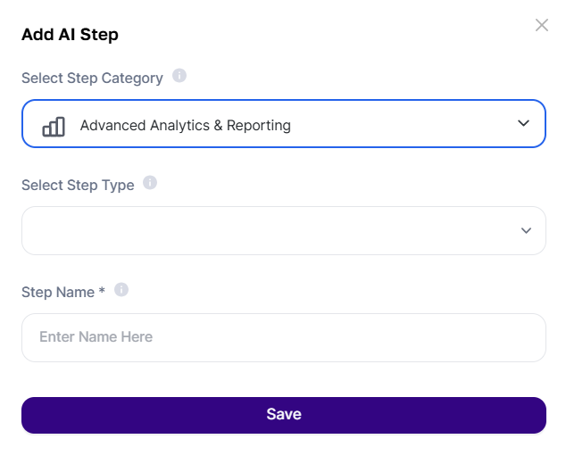The height and width of the screenshot is (472, 566).
Task: Click the info icon beside Select Step Category
Action: pos(179,76)
